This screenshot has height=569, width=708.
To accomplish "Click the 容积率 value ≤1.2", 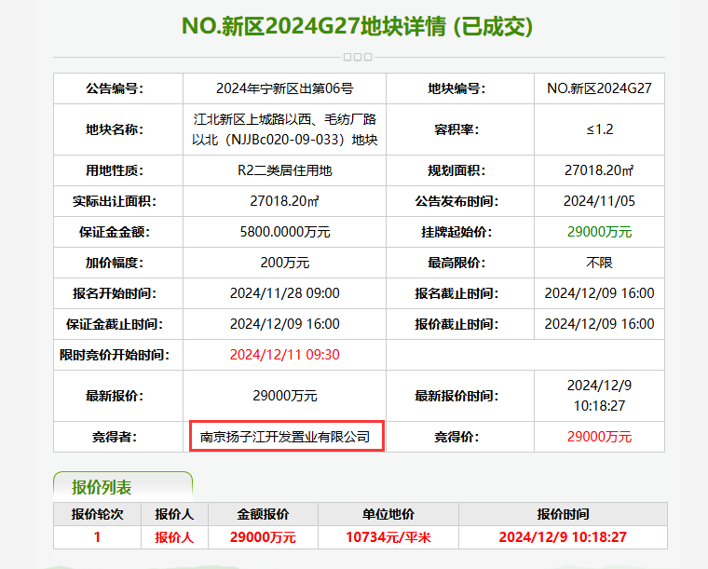I will (599, 129).
